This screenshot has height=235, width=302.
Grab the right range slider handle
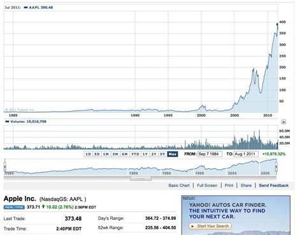pos(276,167)
